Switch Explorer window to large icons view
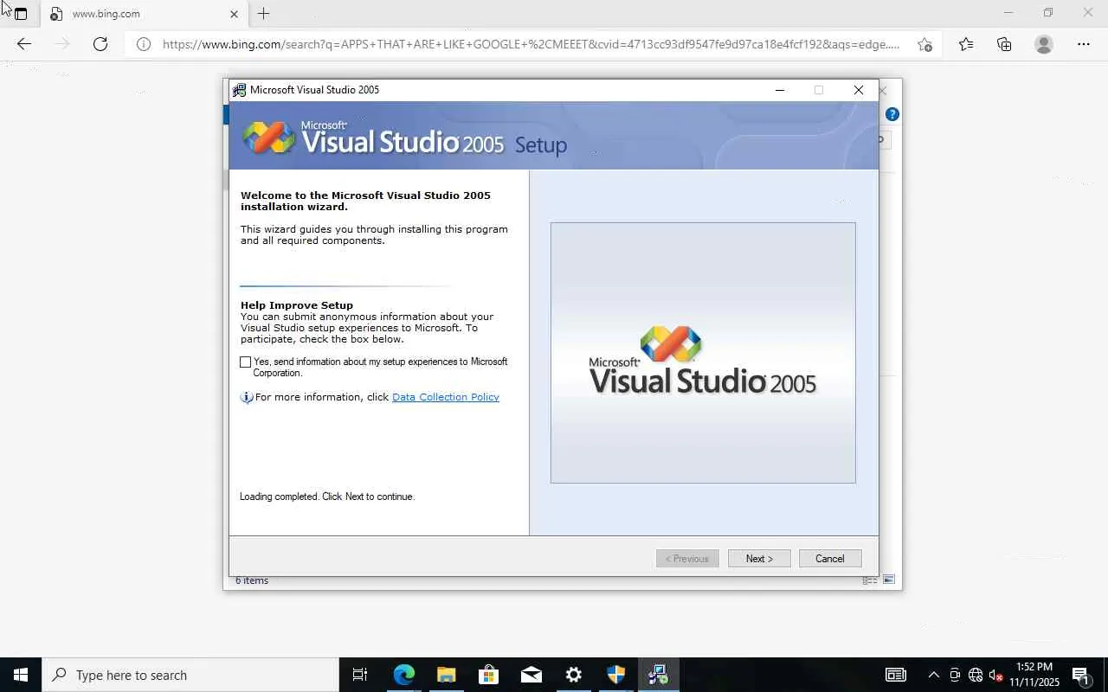 889,580
